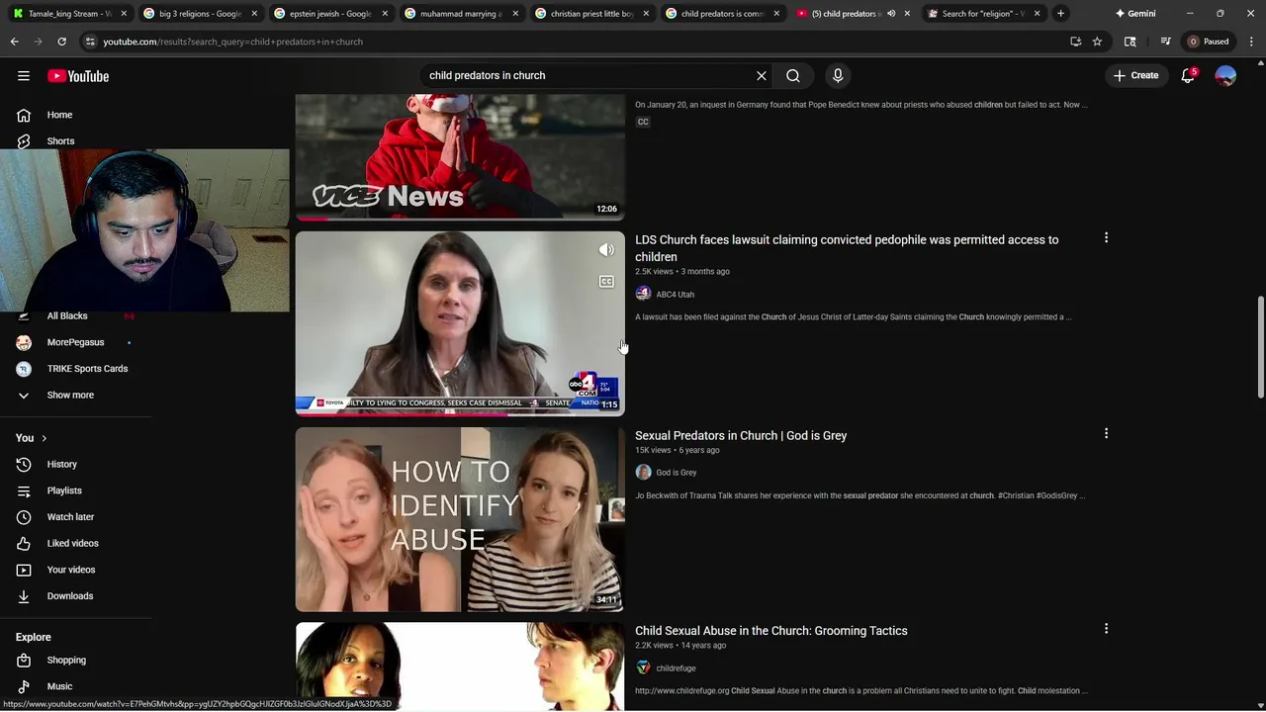
Task: Open the All Blacks subscription
Action: [67, 316]
